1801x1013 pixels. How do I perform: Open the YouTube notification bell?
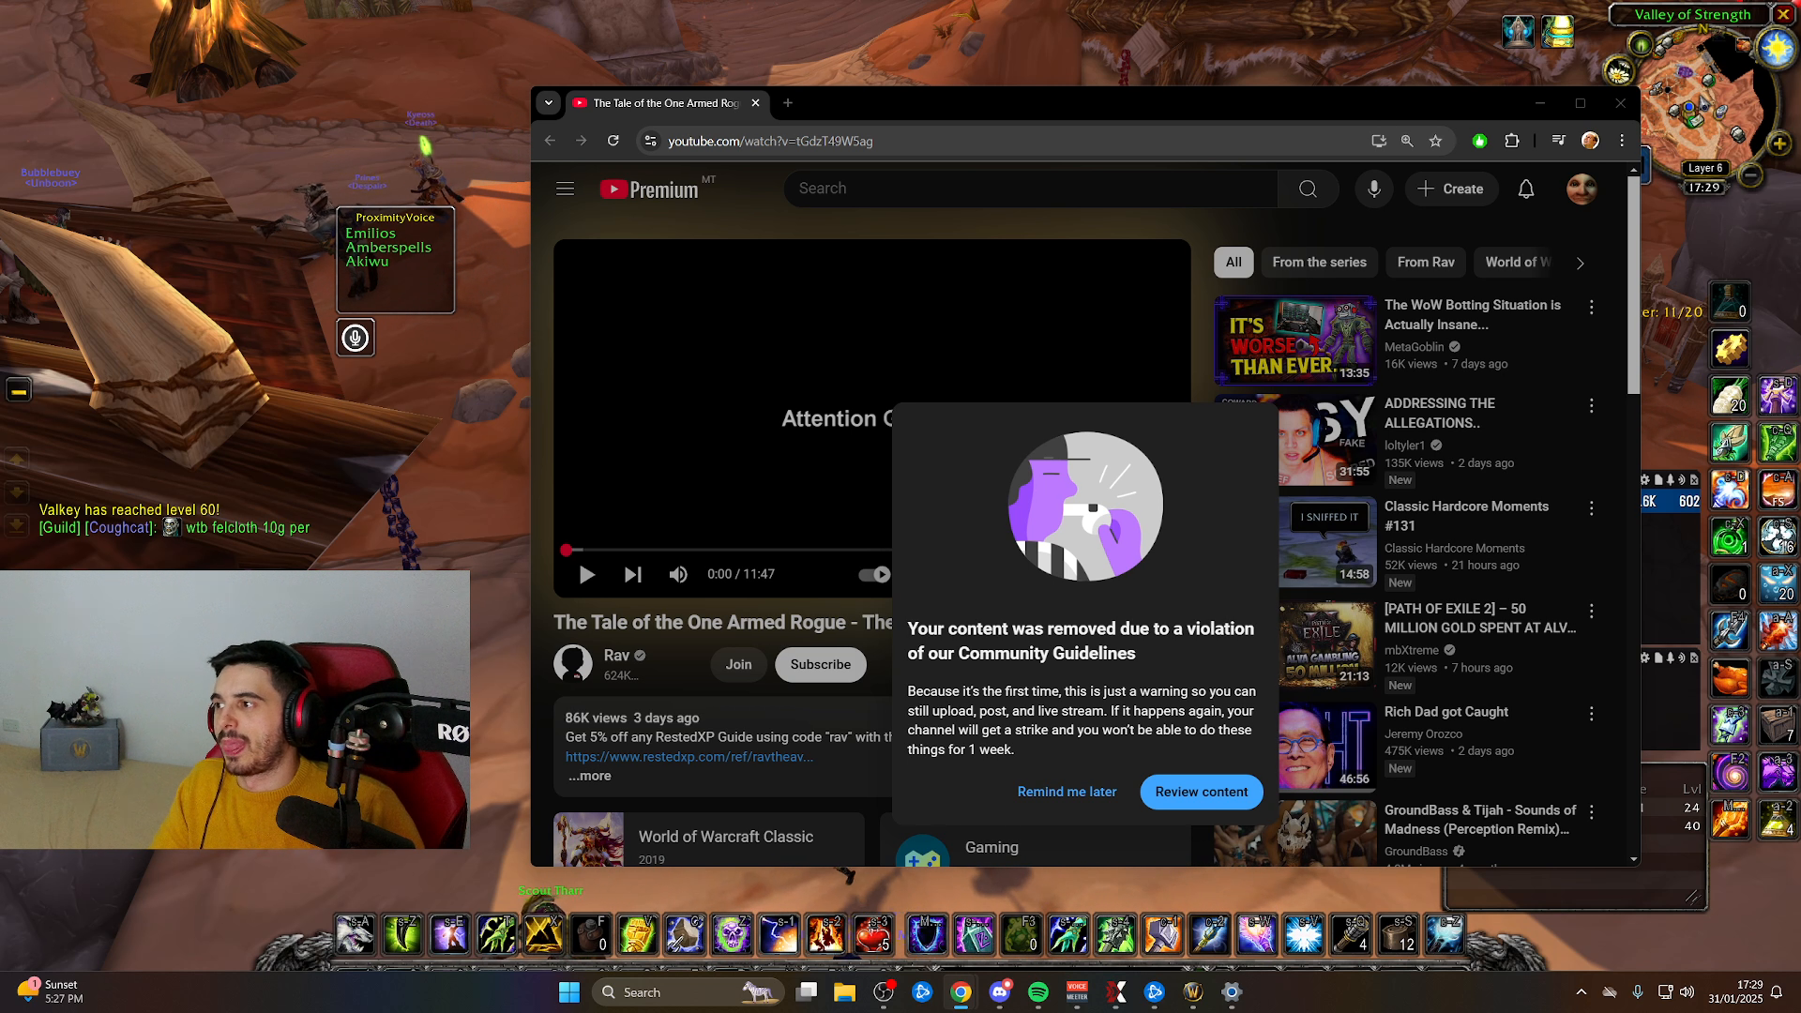(1526, 189)
